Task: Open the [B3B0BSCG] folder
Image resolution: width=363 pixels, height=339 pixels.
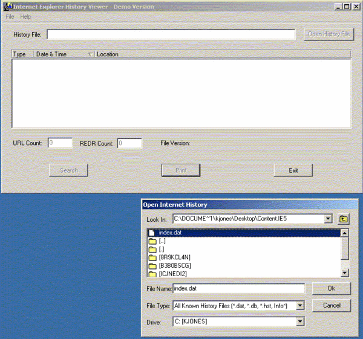Action: click(152, 265)
